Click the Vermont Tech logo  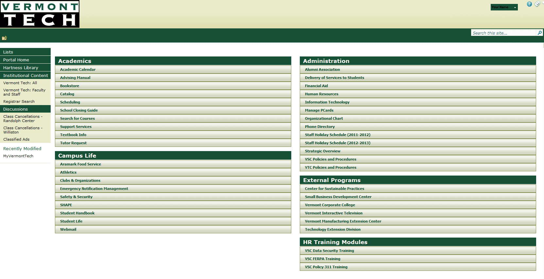coord(40,14)
